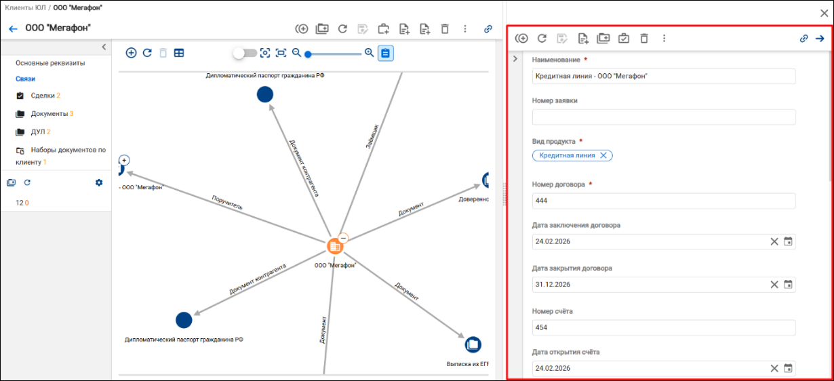Refresh the deal panel
834x381 pixels.
[542, 39]
